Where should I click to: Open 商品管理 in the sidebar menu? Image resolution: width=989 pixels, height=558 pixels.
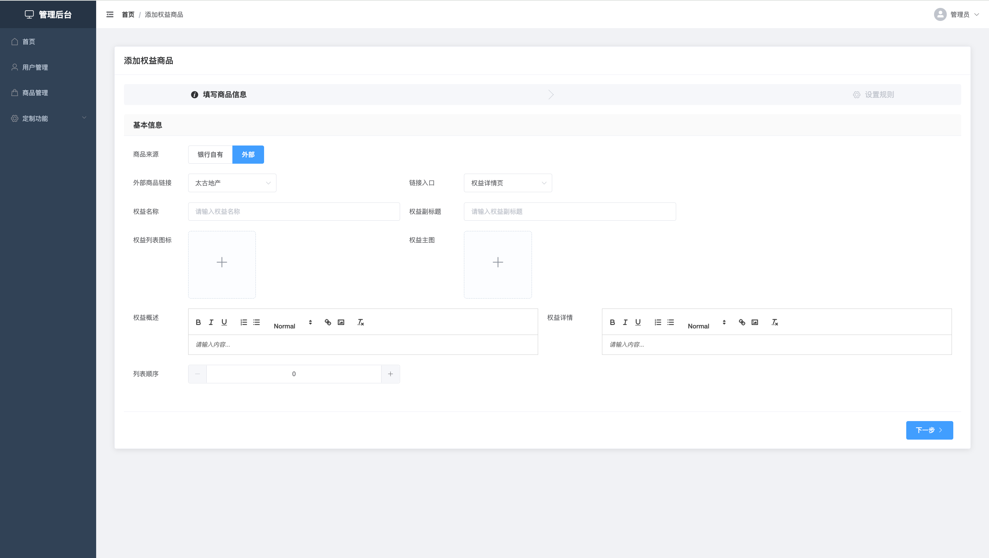pos(48,93)
